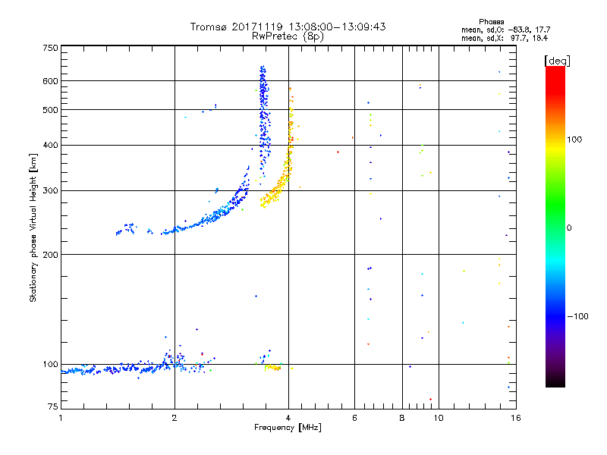Click the '100' colorbar tick label
This screenshot has height=455, width=607.
click(574, 140)
